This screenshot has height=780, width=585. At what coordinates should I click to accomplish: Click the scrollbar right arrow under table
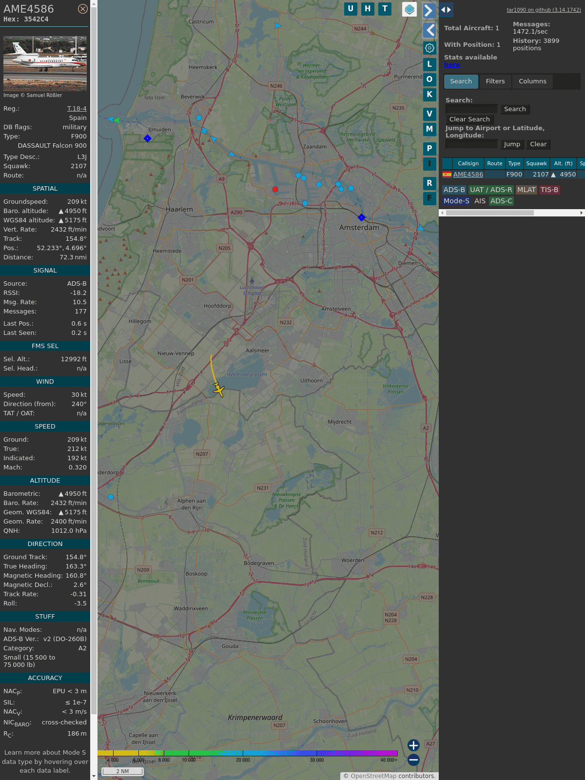click(x=582, y=213)
